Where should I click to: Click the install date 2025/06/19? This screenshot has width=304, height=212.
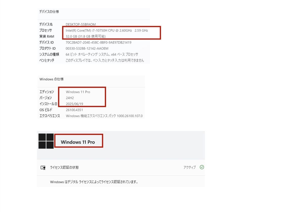tap(74, 104)
